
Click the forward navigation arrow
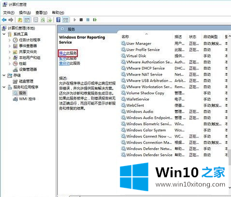(11, 20)
